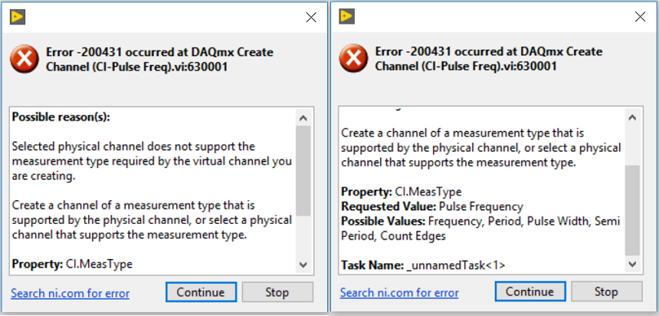659x316 pixels.
Task: Close the left error dialog
Action: pos(311,17)
